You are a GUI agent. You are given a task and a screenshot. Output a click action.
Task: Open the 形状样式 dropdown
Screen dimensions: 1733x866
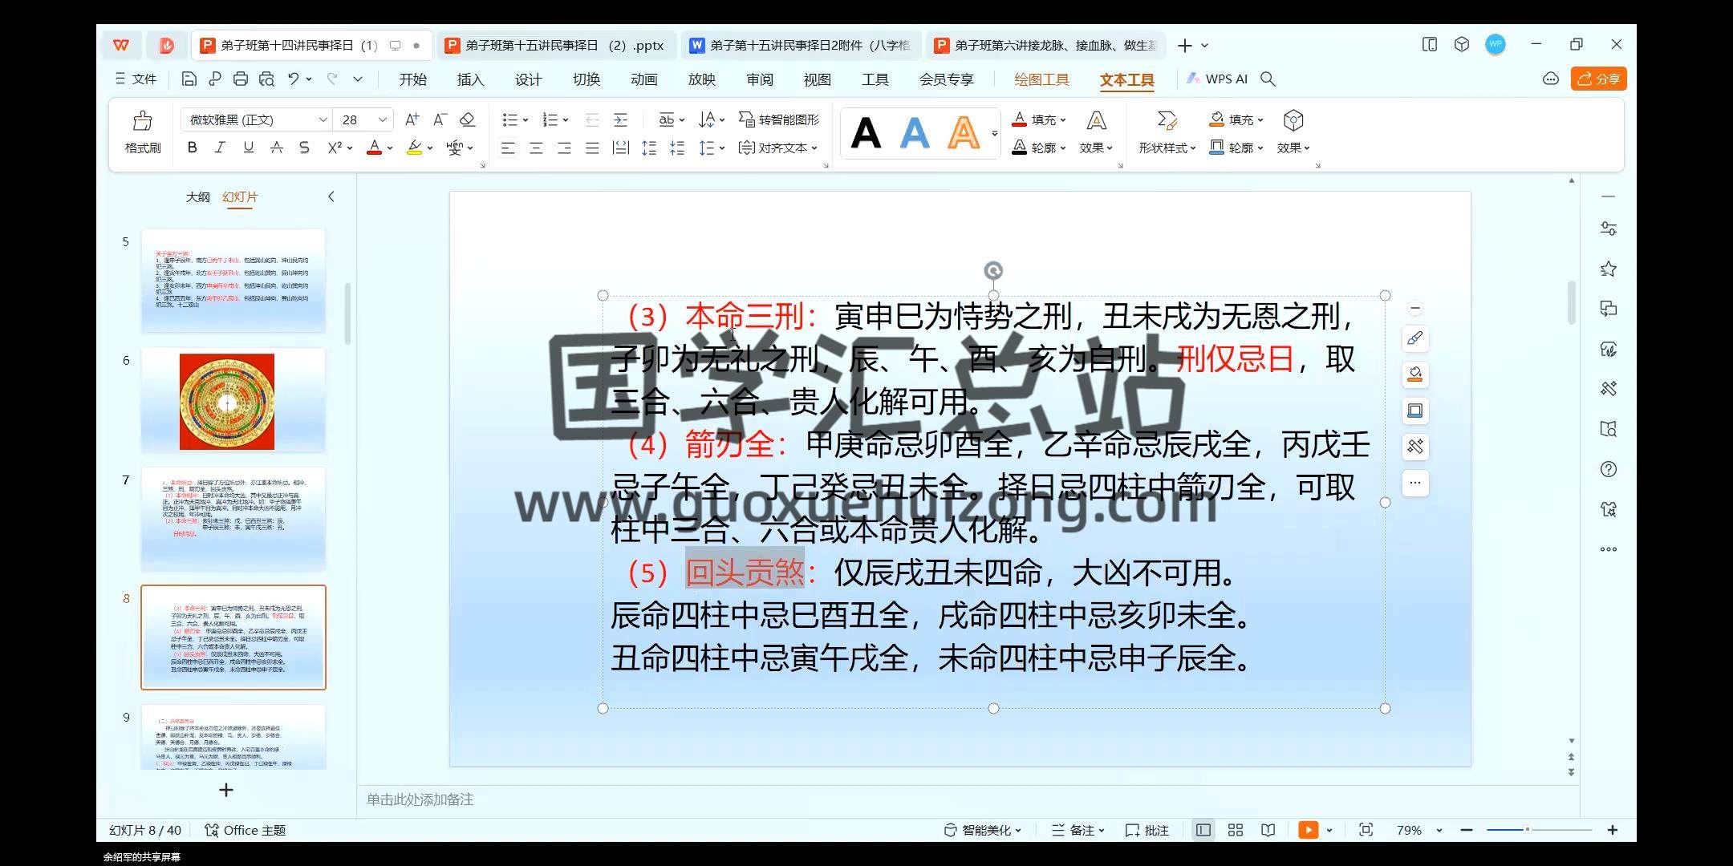(1167, 148)
